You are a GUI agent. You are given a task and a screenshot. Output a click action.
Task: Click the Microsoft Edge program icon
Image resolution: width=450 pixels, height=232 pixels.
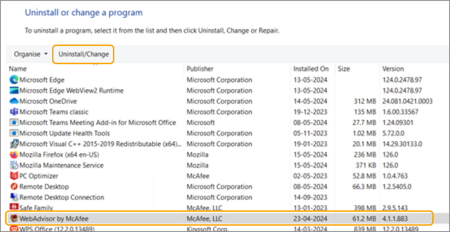click(x=14, y=80)
